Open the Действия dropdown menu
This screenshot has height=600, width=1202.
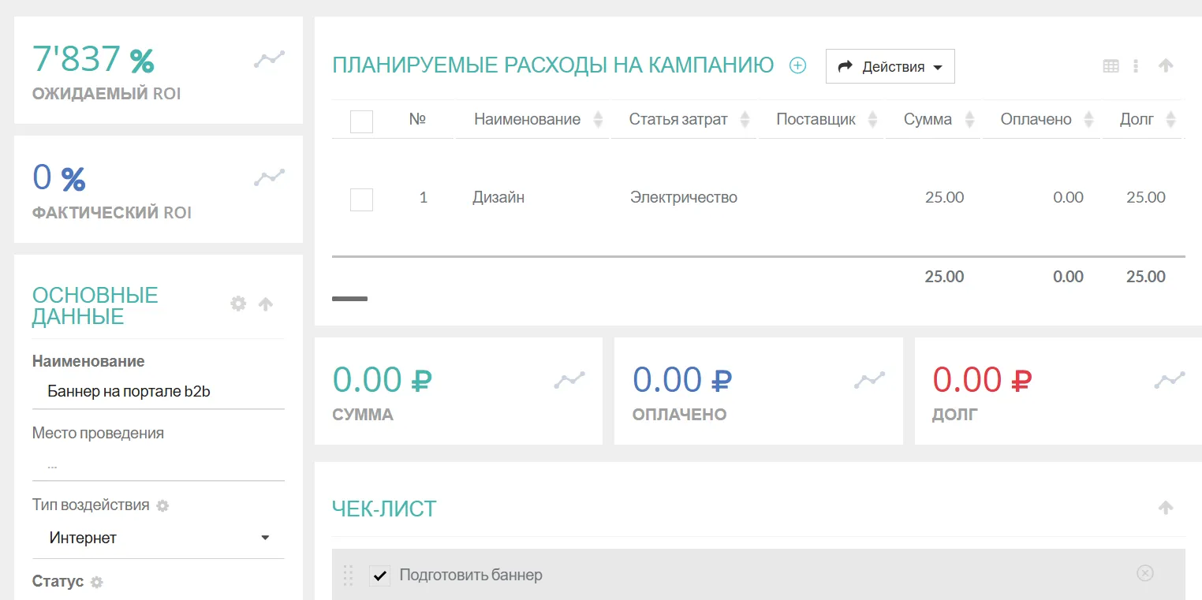890,66
